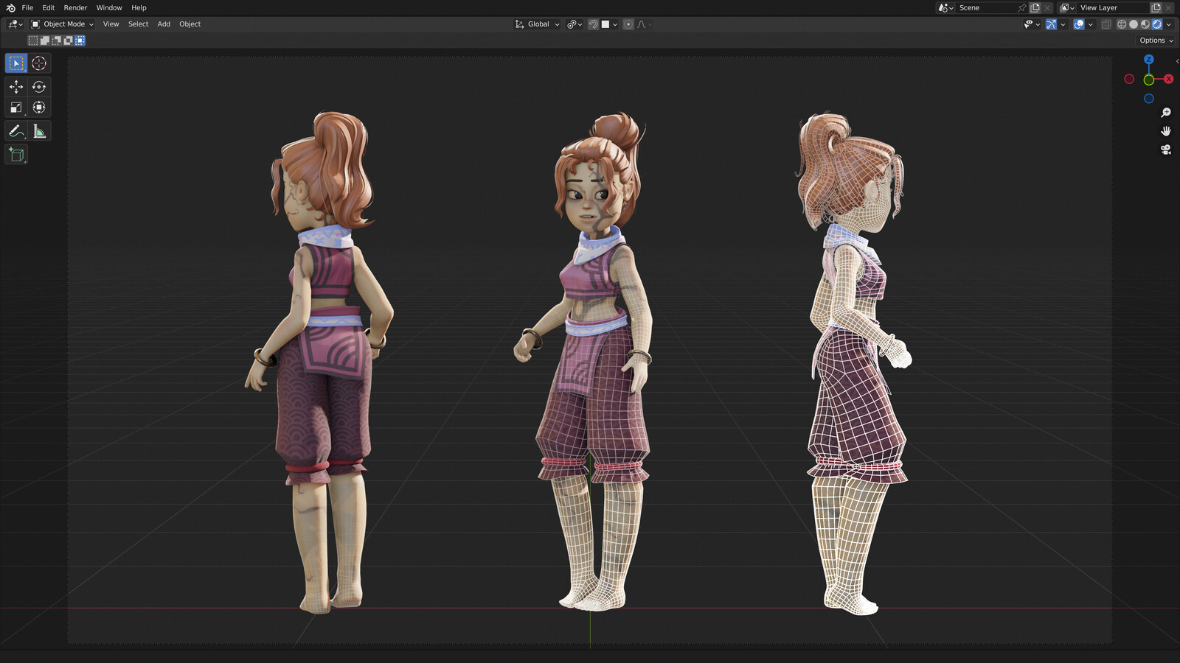This screenshot has width=1180, height=663.
Task: Select the Select Box tool
Action: pyautogui.click(x=16, y=63)
